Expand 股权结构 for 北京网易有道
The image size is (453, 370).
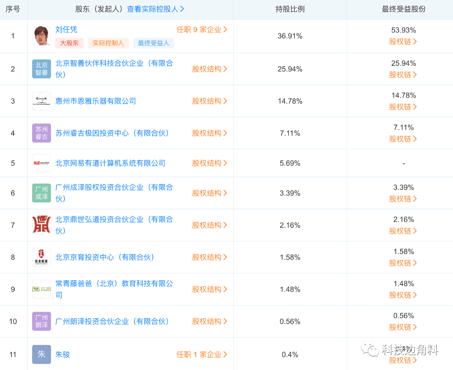[210, 163]
